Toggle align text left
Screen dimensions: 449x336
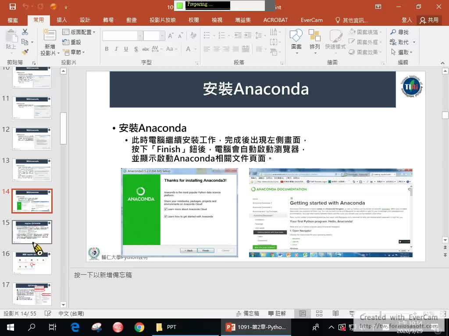pyautogui.click(x=207, y=49)
